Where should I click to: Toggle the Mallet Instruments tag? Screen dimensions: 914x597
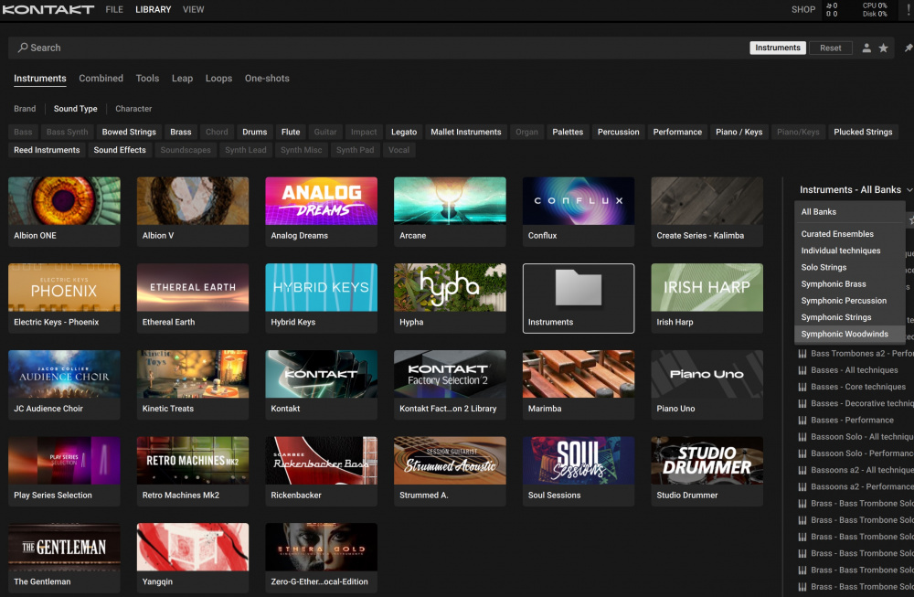click(x=466, y=132)
